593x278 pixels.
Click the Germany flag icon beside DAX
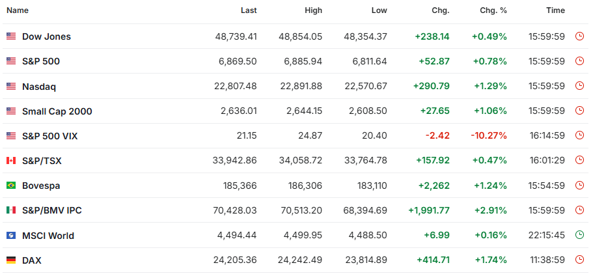(x=11, y=260)
